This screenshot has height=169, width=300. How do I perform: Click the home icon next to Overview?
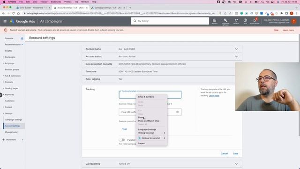pos(22,38)
